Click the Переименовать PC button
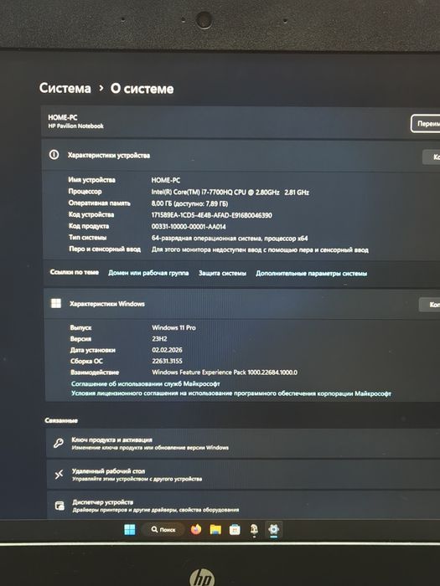This screenshot has width=440, height=586. coord(426,124)
